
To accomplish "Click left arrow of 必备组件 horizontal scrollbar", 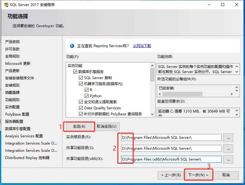I will 160,94.
